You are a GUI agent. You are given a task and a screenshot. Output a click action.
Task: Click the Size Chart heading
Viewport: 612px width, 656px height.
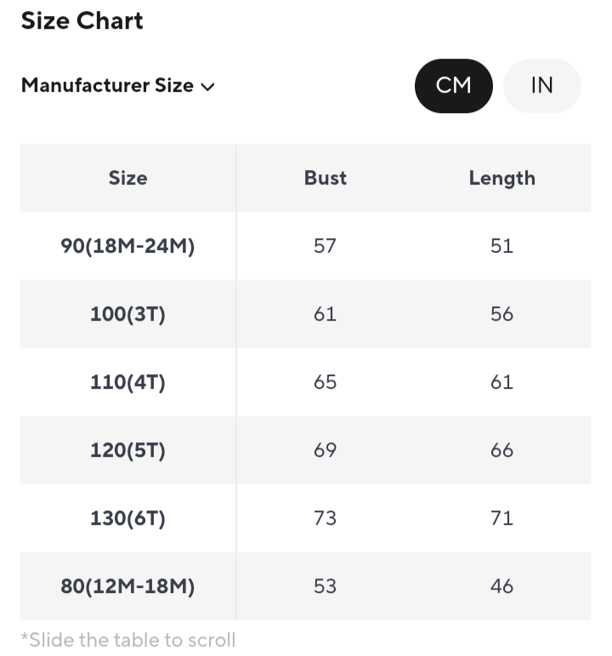click(x=82, y=21)
